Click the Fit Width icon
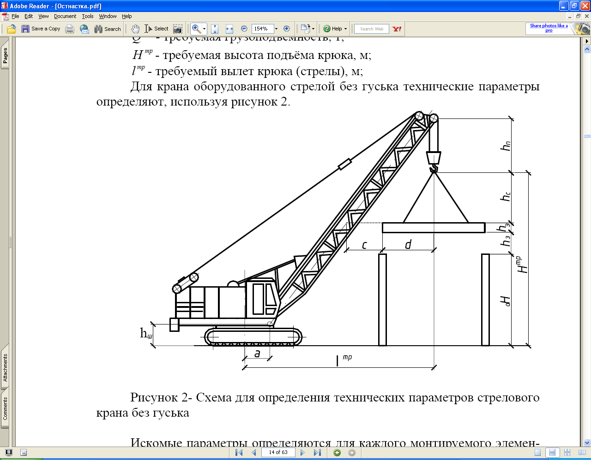The height and width of the screenshot is (460, 591). [229, 29]
